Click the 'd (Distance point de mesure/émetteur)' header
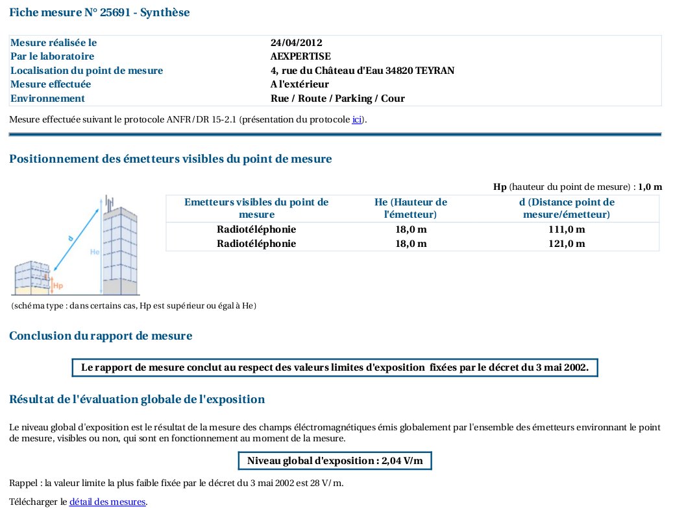 click(x=567, y=208)
